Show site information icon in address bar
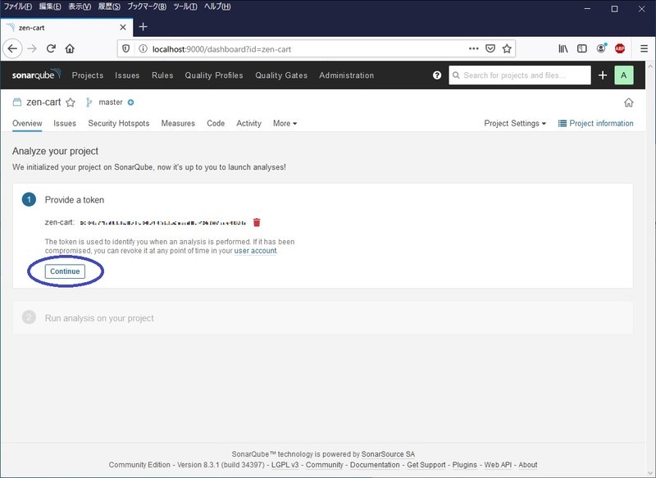 [143, 49]
